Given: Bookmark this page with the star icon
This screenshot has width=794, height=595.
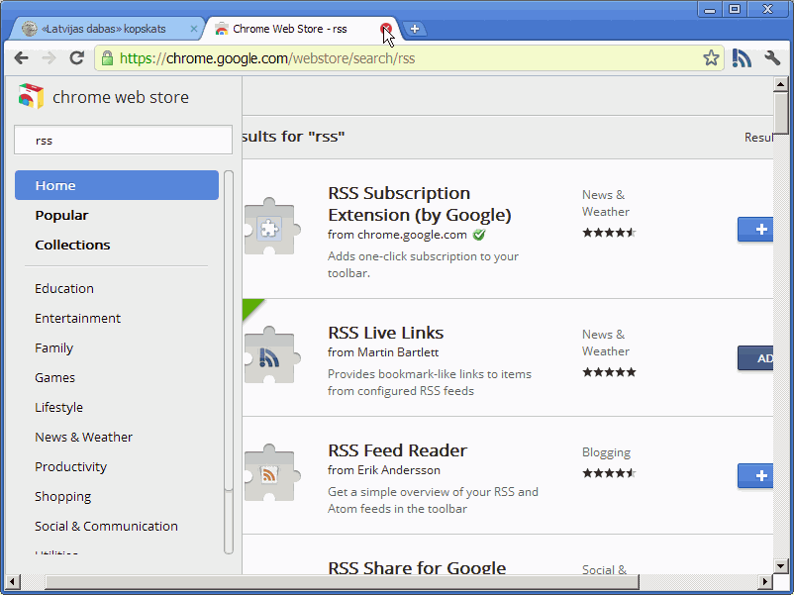Looking at the screenshot, I should pyautogui.click(x=711, y=58).
